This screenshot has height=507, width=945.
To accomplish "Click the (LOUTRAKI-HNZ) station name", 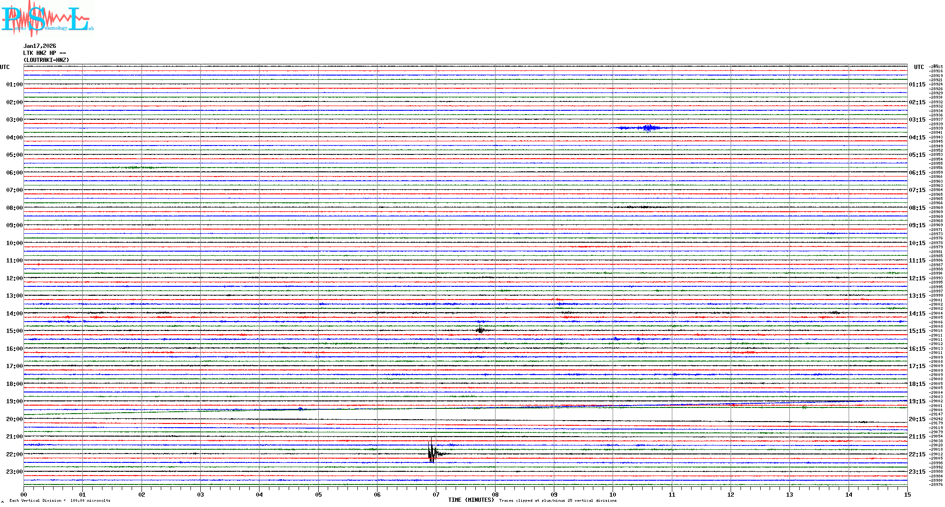I will pos(46,60).
